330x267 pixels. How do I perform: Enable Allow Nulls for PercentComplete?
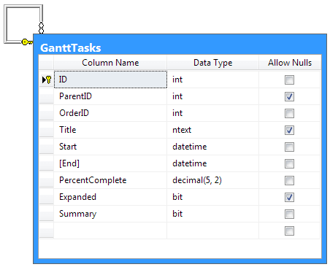click(x=289, y=180)
